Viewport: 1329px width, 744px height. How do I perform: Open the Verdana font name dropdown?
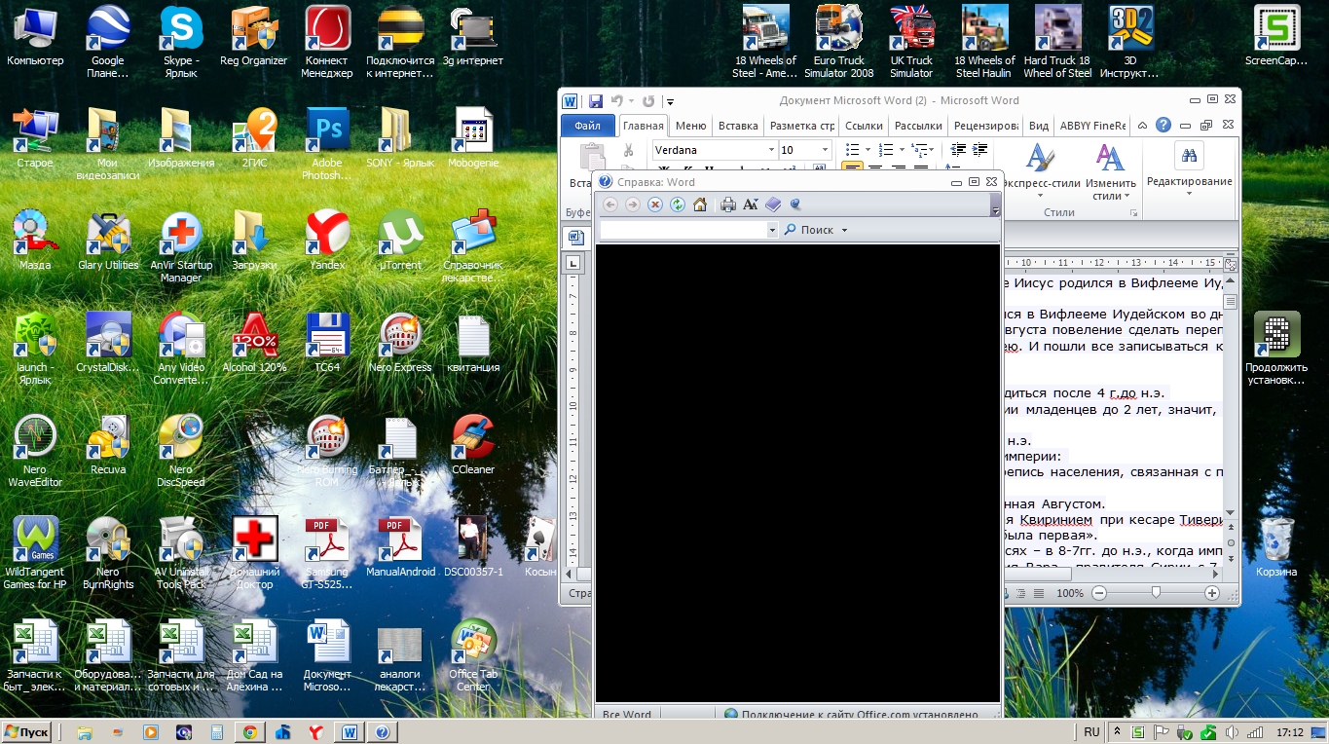(771, 150)
